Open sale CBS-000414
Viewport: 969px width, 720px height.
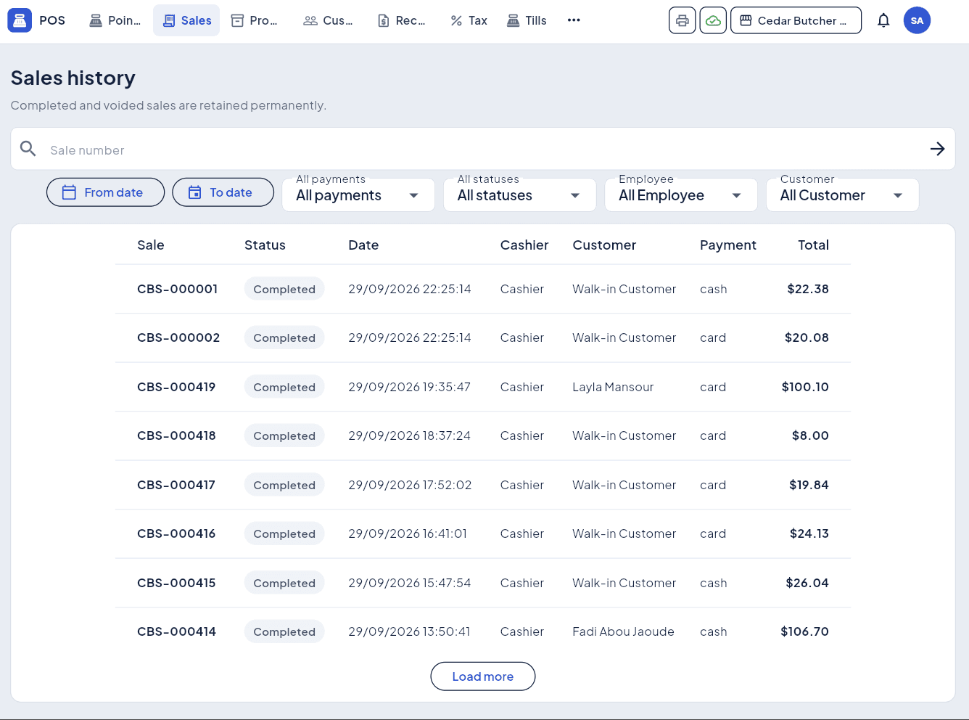pos(176,631)
